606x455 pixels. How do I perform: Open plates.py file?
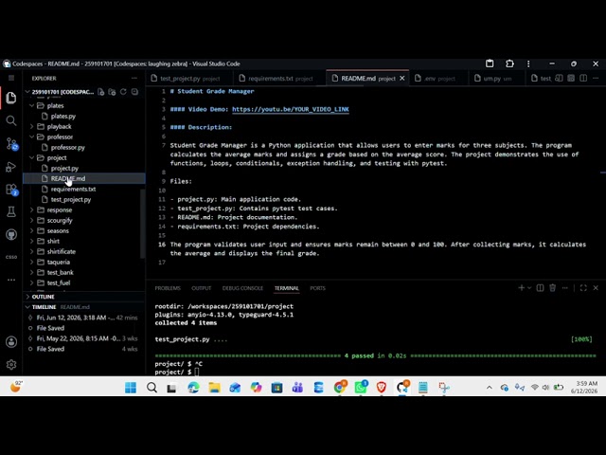[x=63, y=116]
